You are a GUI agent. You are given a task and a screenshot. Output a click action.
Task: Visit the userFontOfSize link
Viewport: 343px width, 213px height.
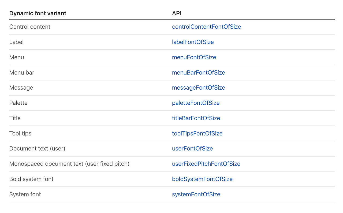(x=192, y=149)
